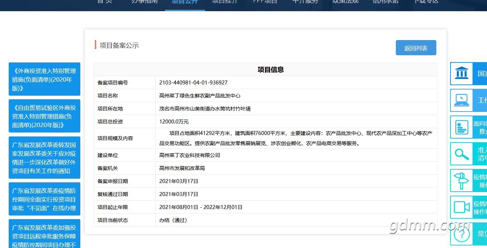This screenshot has height=248, width=487.
Task: Click the magnifying glass icon
Action: 462,154
